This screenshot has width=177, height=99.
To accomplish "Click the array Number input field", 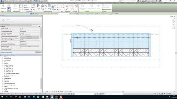I will (x=63, y=14).
